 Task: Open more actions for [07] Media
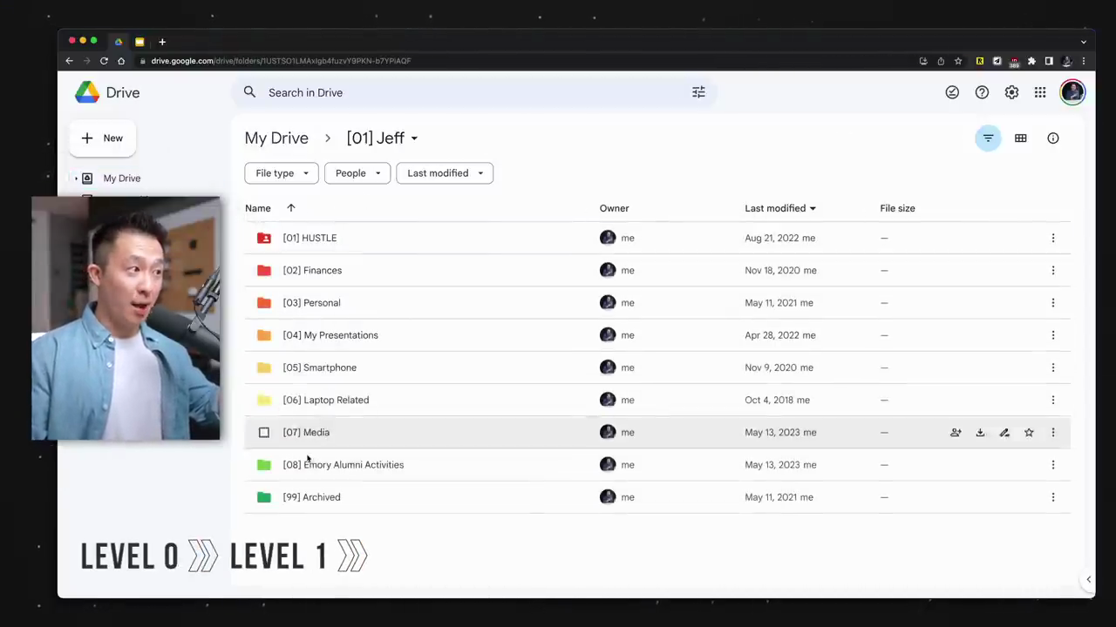click(x=1052, y=432)
